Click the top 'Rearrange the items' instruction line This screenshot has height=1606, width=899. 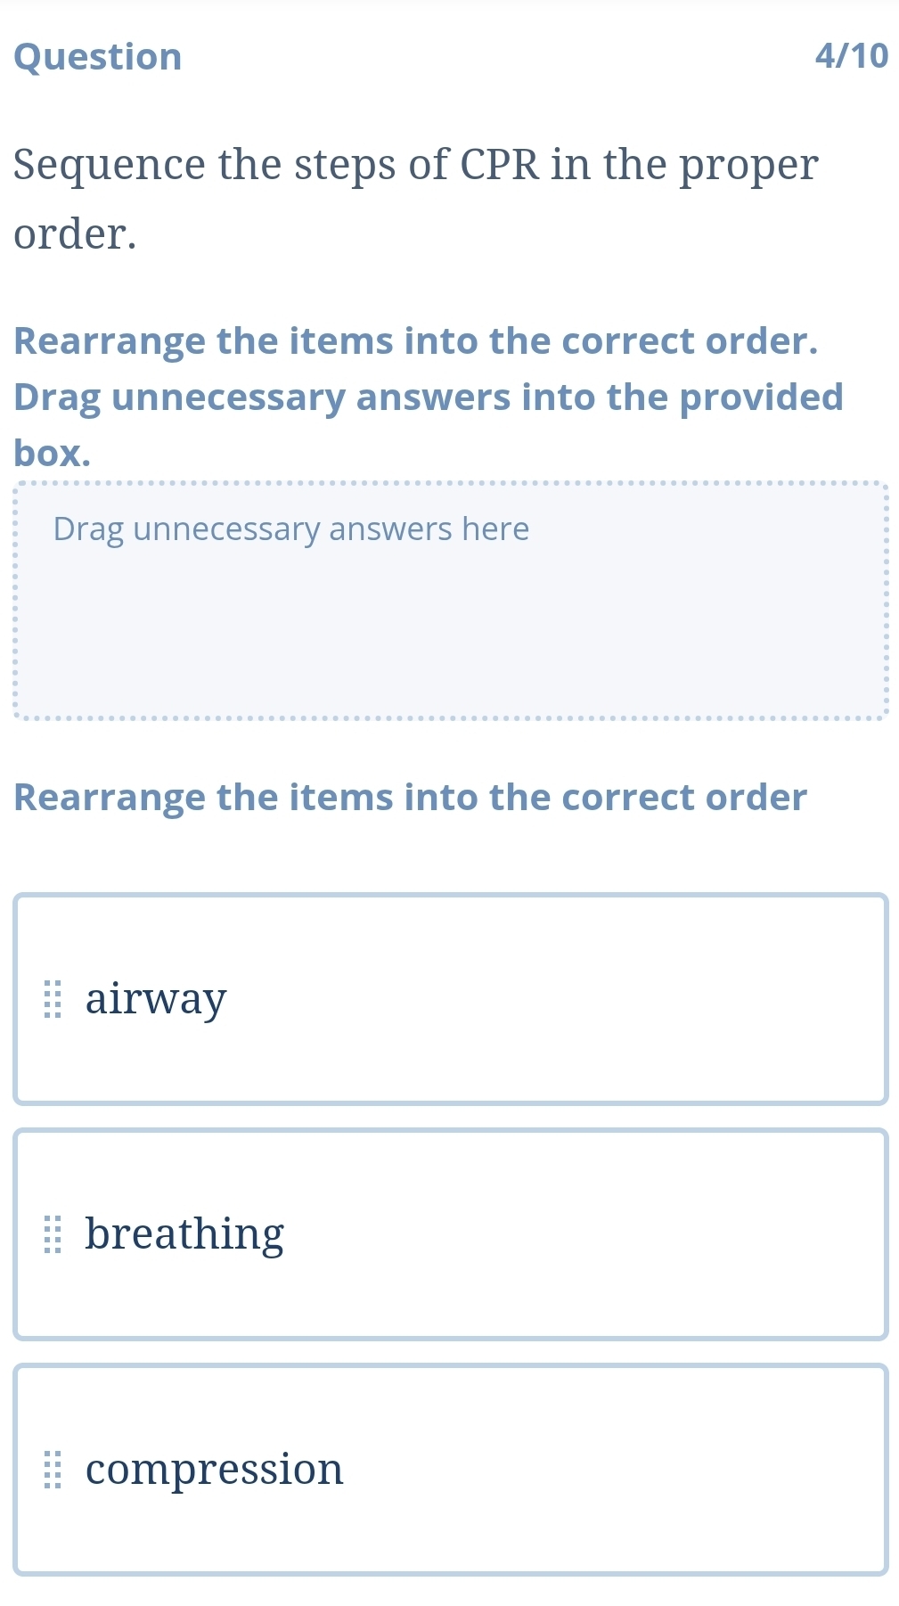[x=415, y=341]
